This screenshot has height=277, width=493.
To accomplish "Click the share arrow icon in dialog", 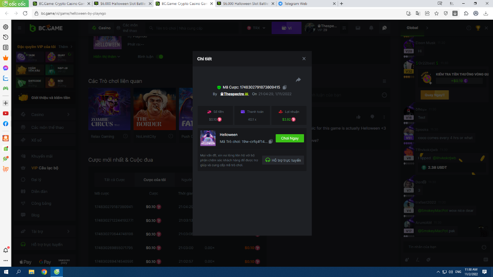I will 298,80.
